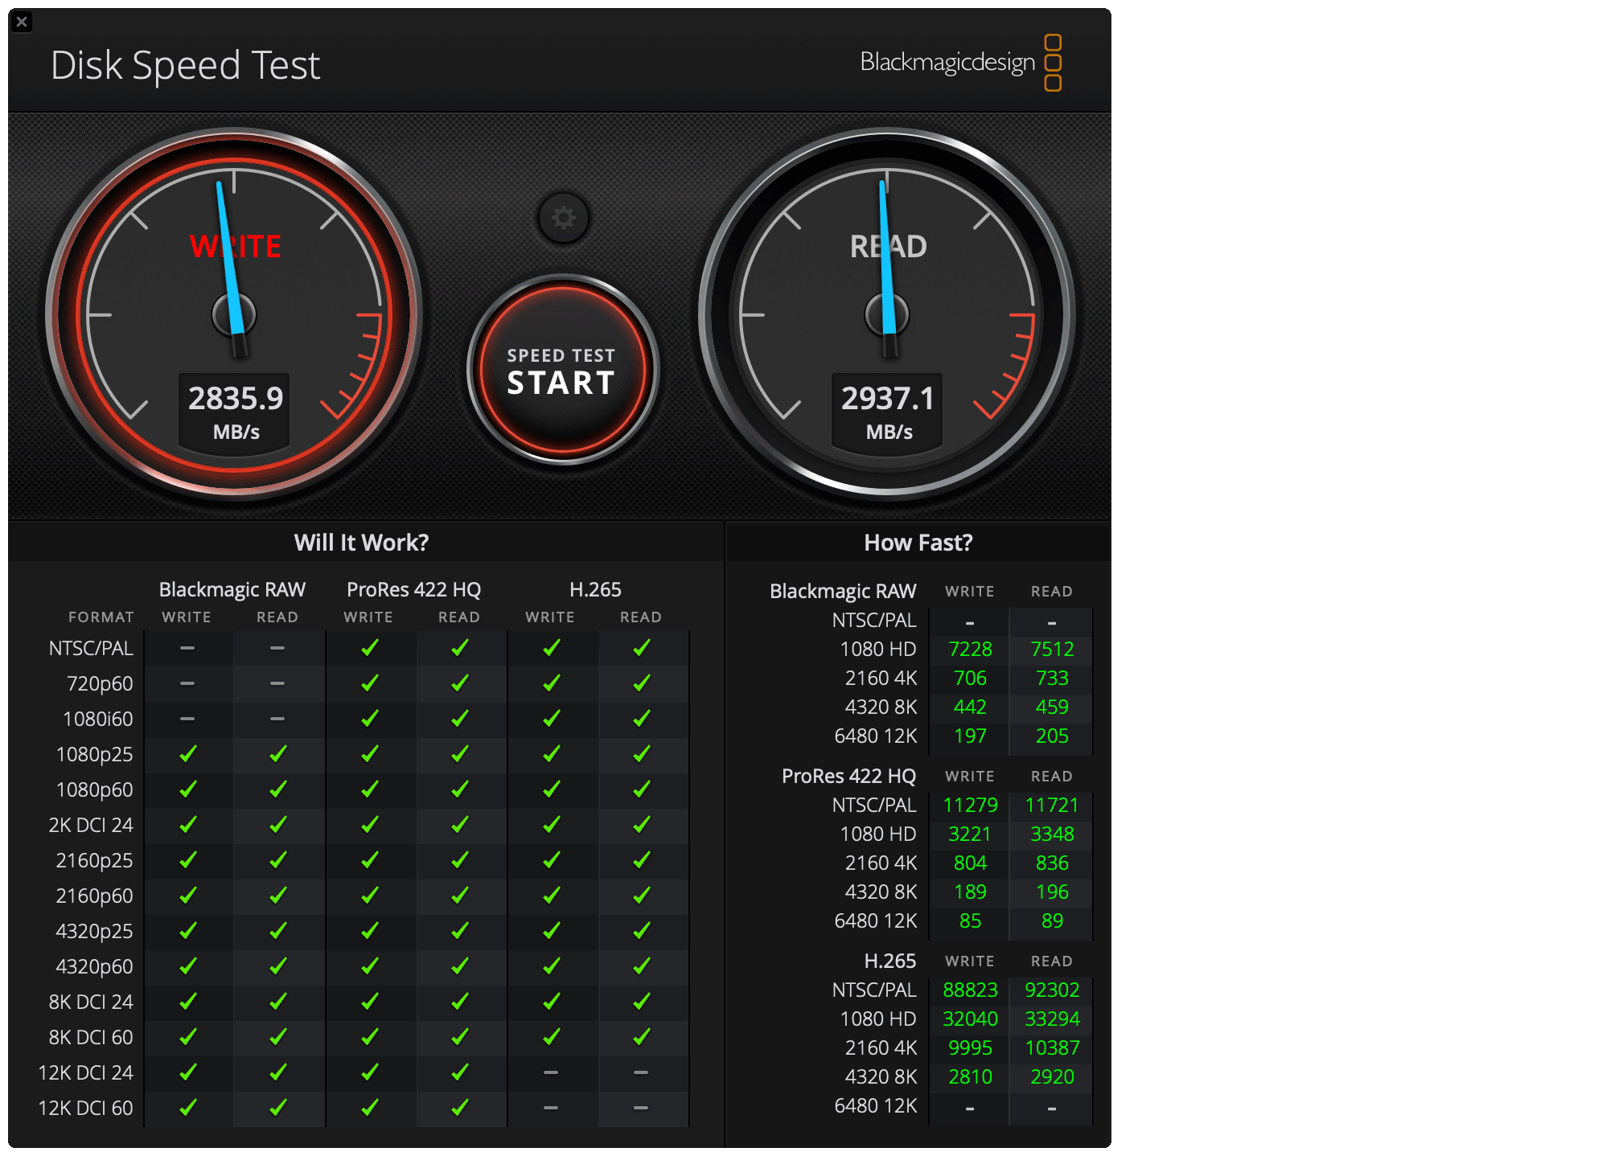
Task: Click Blackmagic RAW read checkmark for 12K DCI 60
Action: [277, 1108]
